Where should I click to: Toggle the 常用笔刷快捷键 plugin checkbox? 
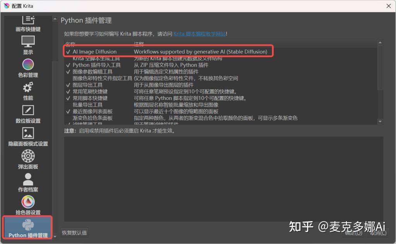68,91
